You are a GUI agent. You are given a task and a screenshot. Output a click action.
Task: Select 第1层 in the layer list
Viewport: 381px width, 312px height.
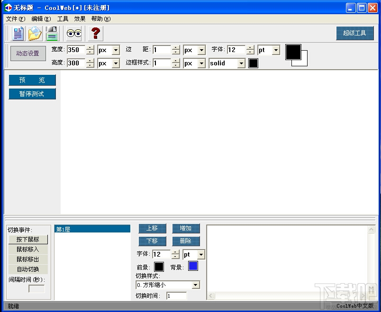point(92,229)
